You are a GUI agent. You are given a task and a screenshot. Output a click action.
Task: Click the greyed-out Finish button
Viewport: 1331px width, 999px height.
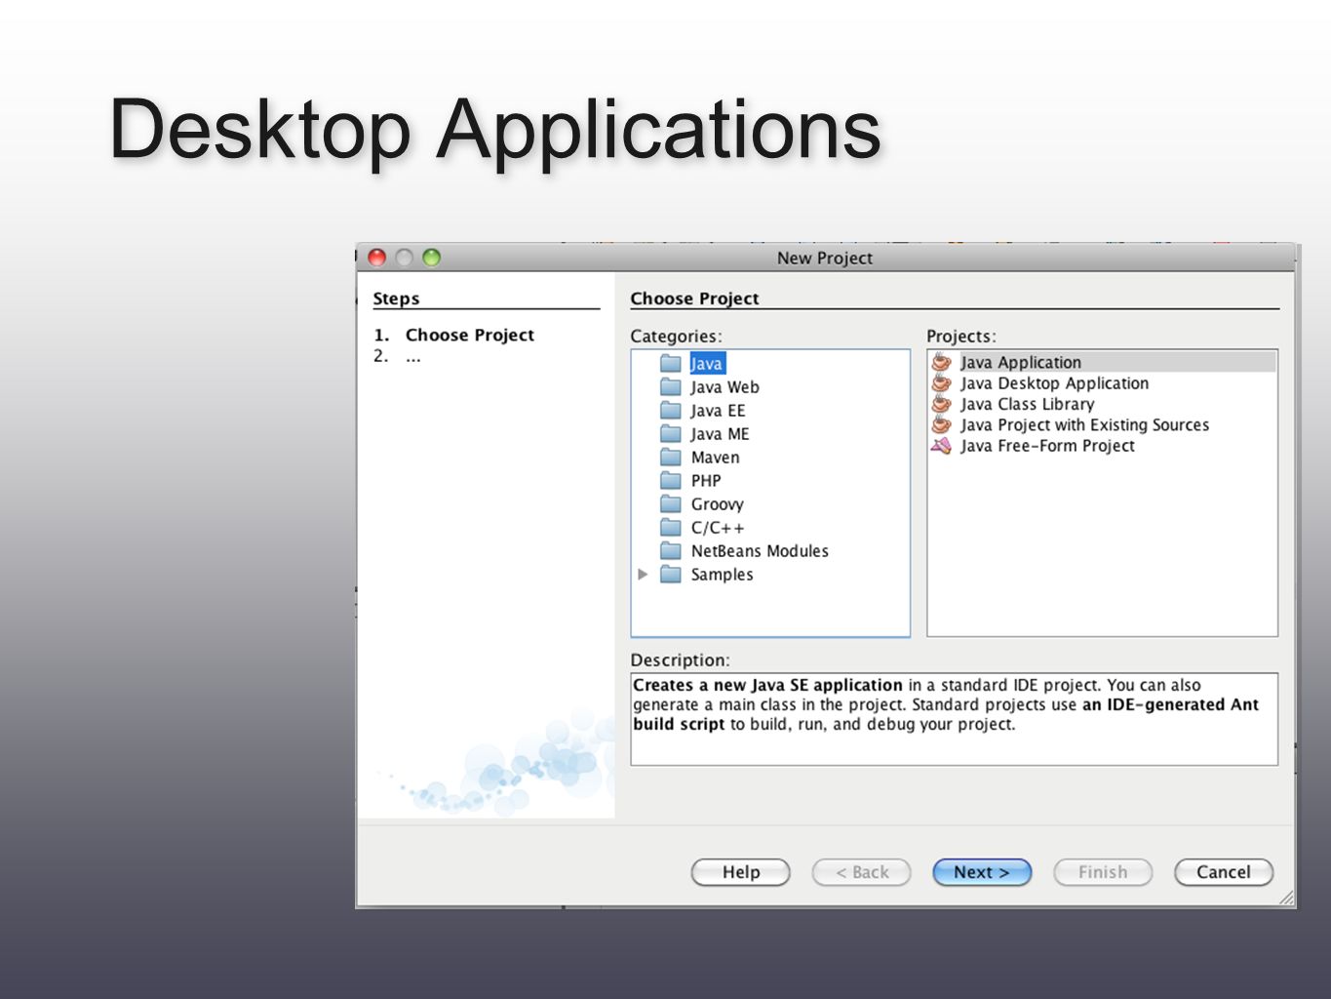pyautogui.click(x=1103, y=872)
